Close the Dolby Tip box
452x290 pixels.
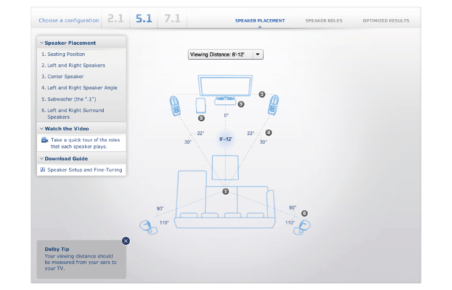[125, 241]
